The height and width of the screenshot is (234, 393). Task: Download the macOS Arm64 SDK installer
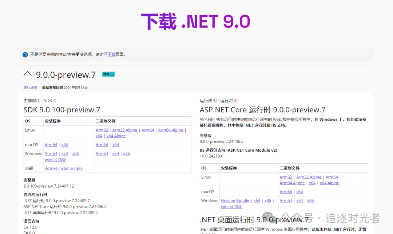(51, 144)
